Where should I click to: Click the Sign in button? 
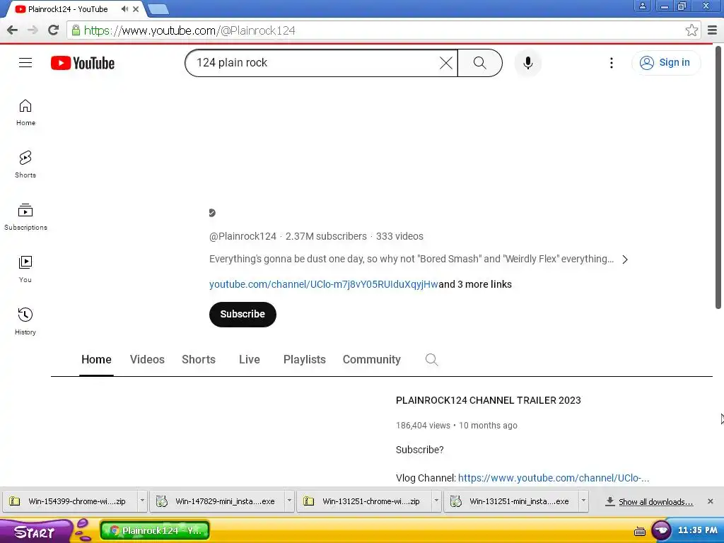coord(665,63)
